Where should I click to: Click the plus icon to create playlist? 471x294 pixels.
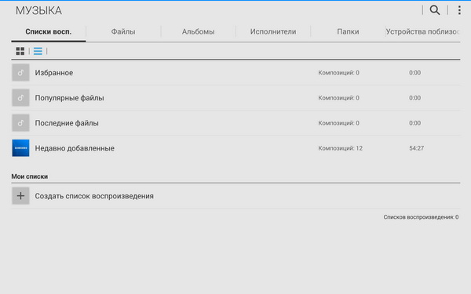click(20, 196)
